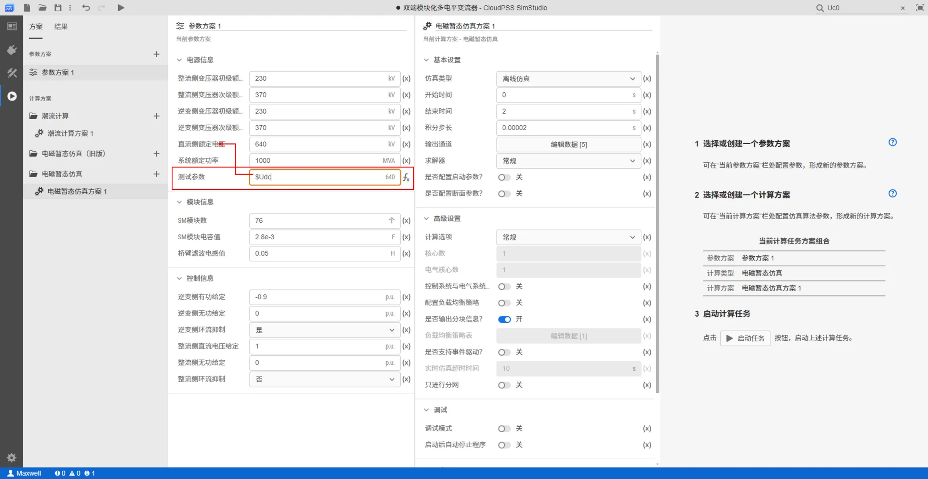The width and height of the screenshot is (928, 479).
Task: Collapse 电源信息 section
Action: pyautogui.click(x=179, y=60)
